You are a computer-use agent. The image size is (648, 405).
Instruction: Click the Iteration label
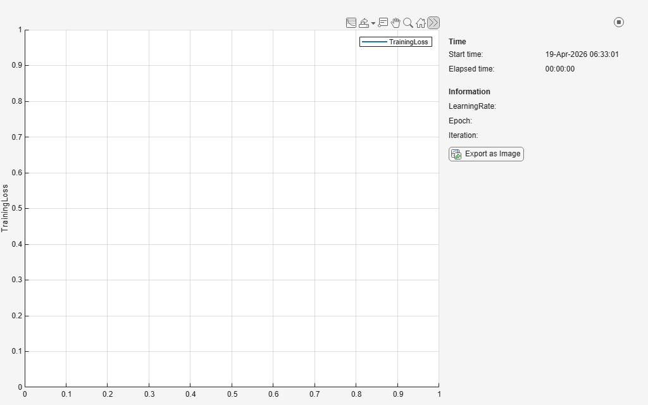pos(463,135)
